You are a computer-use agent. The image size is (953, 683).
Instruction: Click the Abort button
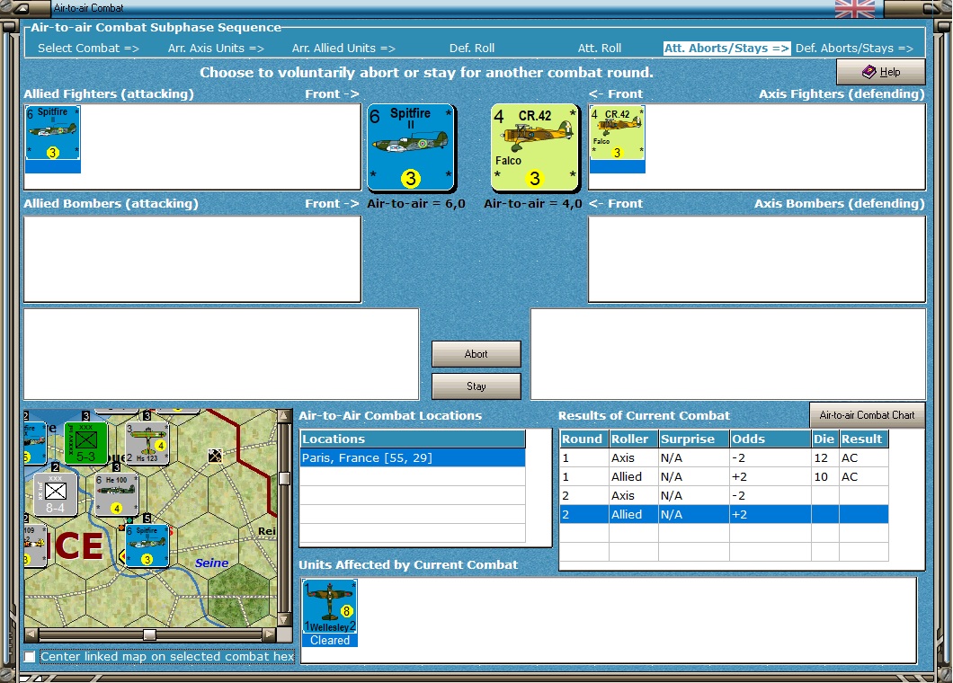click(x=476, y=354)
